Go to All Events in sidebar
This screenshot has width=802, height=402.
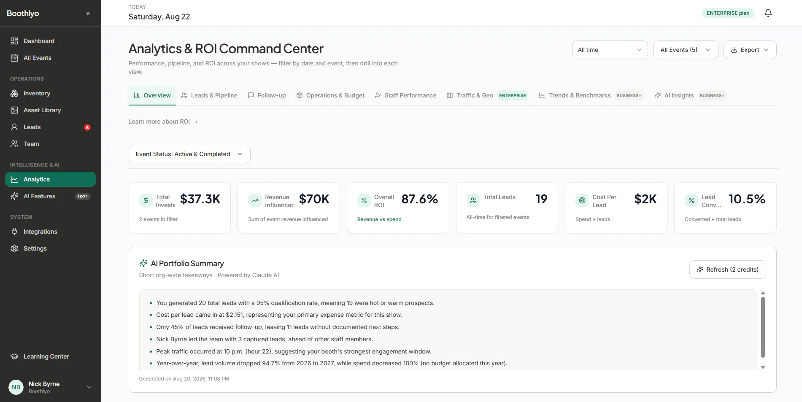tap(50, 58)
